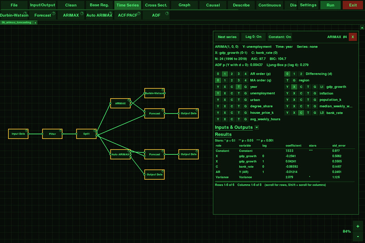Click the Next series button
Viewport: 365px width, 243px height.
227,37
